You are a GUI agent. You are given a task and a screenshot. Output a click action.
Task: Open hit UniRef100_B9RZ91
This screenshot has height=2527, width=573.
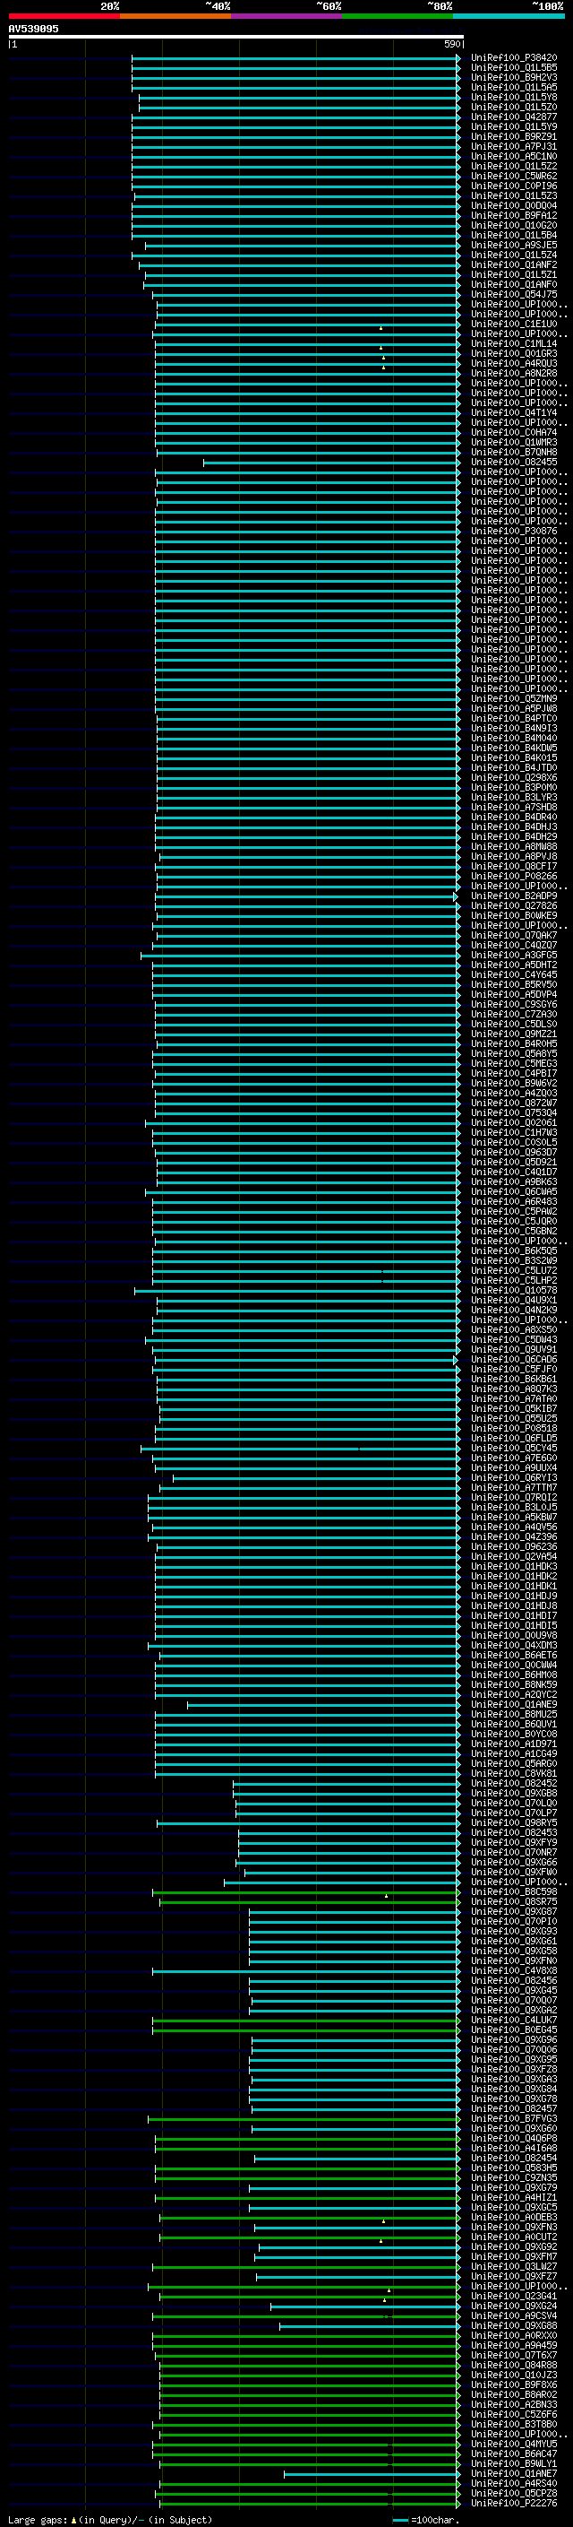513,136
